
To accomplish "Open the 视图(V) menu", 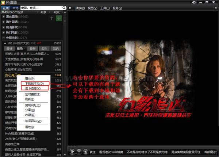I will coord(92,8).
